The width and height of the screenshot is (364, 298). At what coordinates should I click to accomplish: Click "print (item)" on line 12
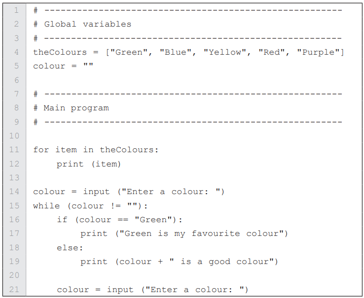click(88, 164)
